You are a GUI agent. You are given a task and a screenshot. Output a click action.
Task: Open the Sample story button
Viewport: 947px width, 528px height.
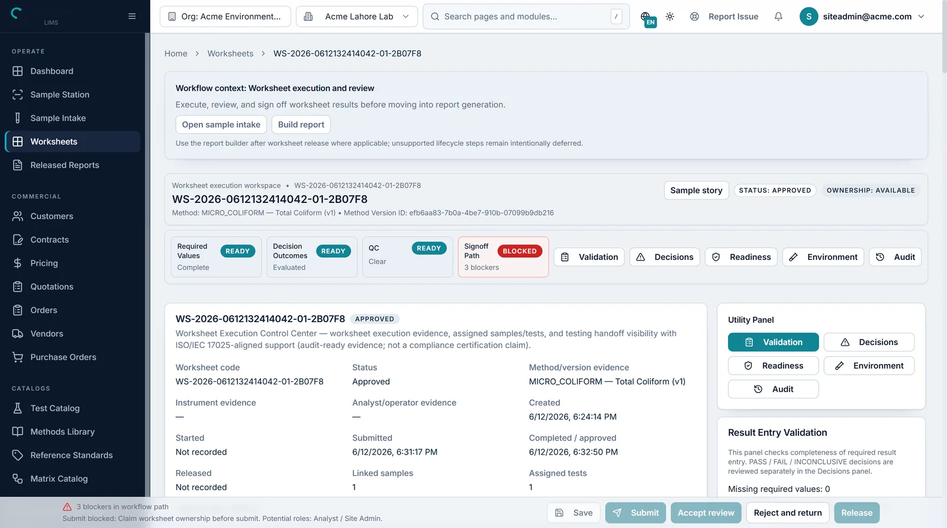point(696,191)
